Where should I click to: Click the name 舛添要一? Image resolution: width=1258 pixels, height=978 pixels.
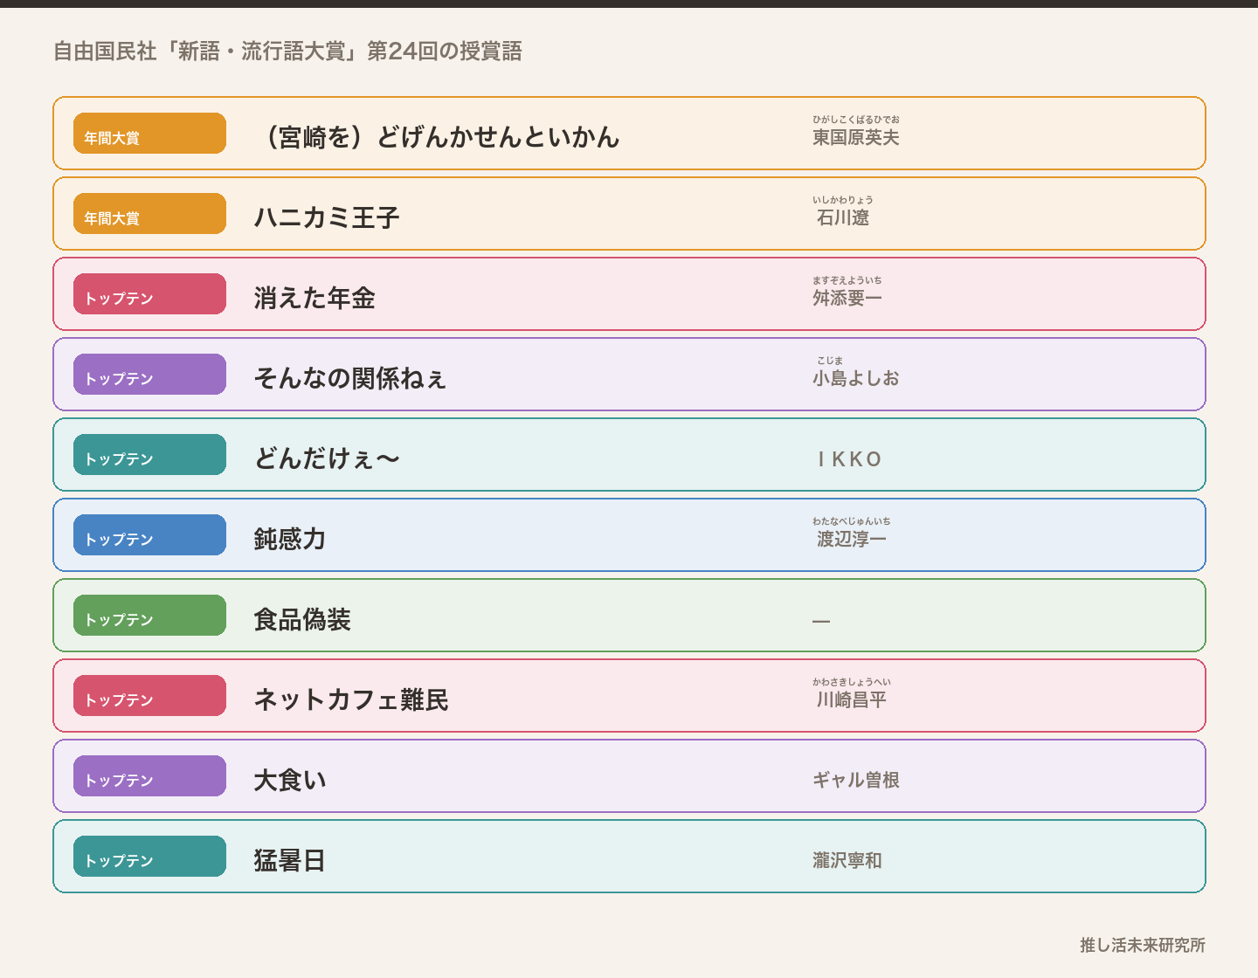pos(847,298)
